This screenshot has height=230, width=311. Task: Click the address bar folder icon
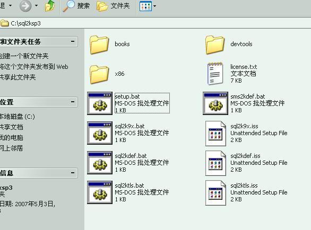point(5,23)
